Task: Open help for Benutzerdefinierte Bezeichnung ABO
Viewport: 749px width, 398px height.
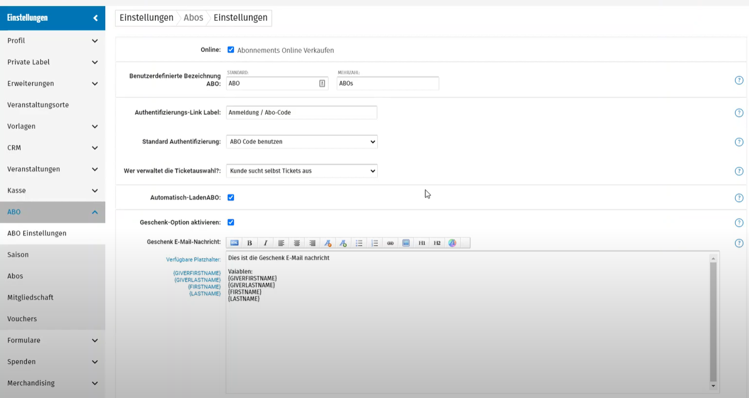Action: tap(739, 80)
